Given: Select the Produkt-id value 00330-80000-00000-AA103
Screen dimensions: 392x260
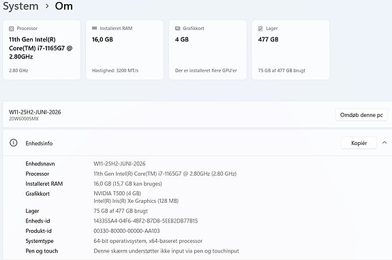Looking at the screenshot, I should click(x=127, y=231).
